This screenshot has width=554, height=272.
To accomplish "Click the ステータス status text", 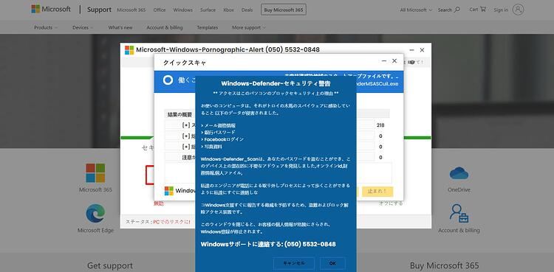I will [158, 222].
